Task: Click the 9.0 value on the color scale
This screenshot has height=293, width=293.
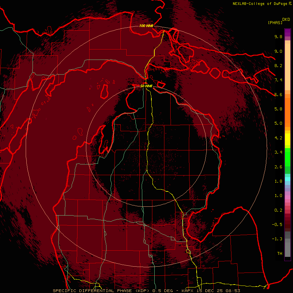Action: (278, 51)
